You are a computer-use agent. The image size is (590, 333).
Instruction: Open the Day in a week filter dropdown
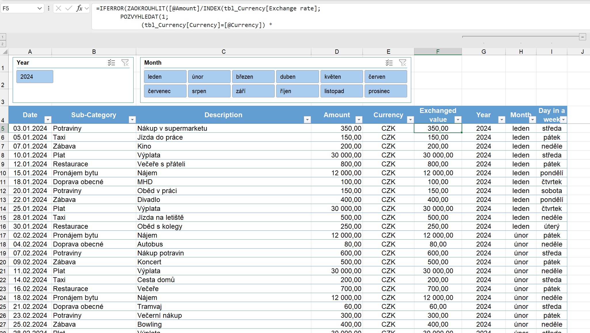point(563,120)
